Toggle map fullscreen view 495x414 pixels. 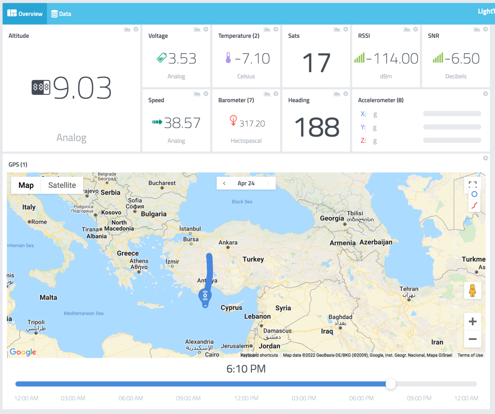tap(473, 184)
